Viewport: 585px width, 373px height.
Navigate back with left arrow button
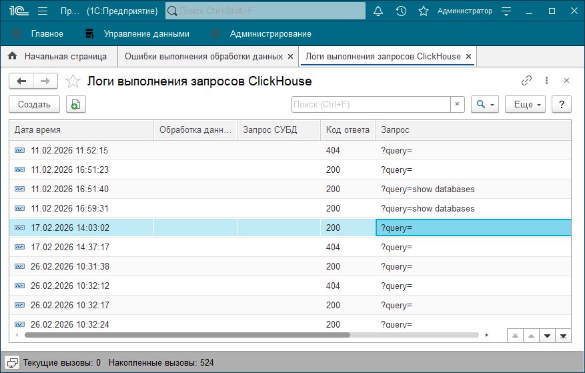(x=21, y=81)
